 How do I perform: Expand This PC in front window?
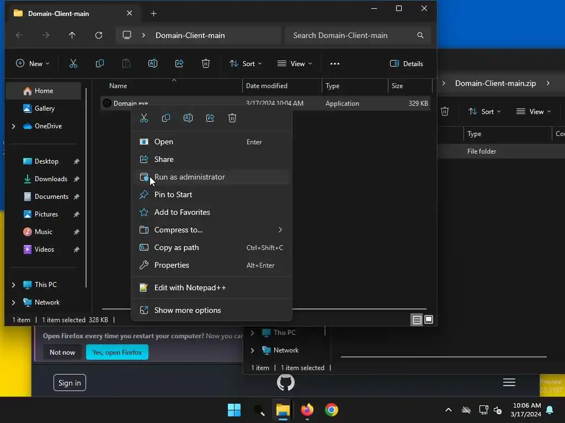point(13,285)
